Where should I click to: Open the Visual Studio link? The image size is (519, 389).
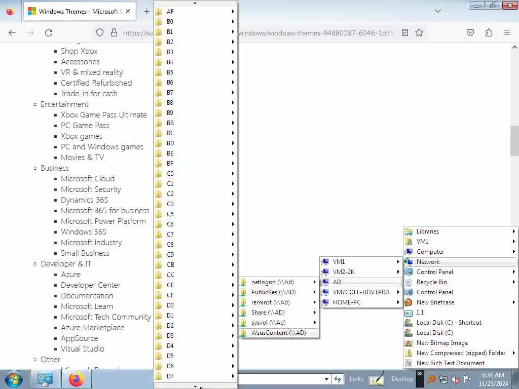(83, 348)
